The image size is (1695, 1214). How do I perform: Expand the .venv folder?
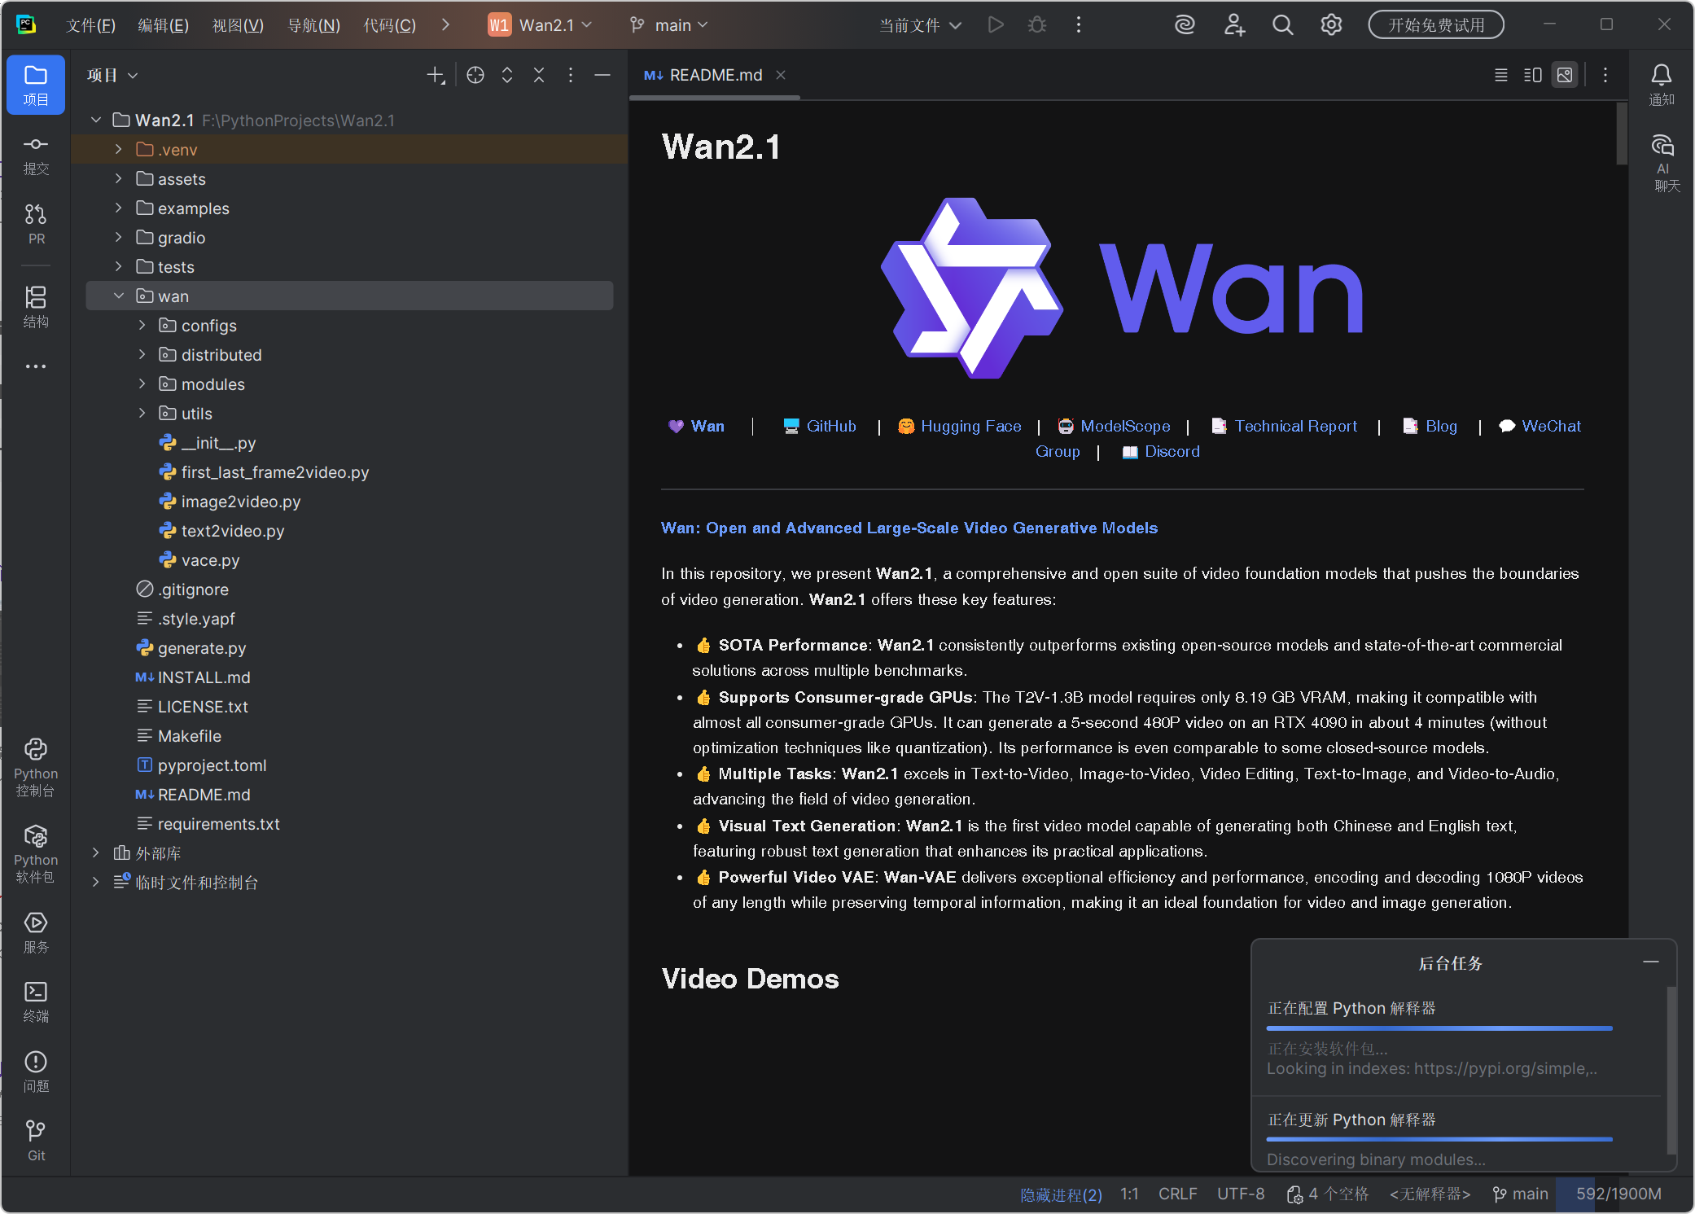coord(119,150)
